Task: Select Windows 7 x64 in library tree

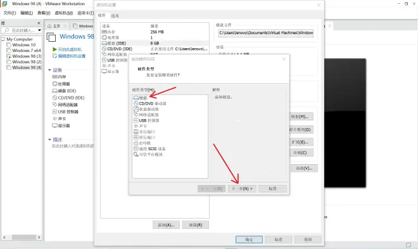Action: [27, 51]
